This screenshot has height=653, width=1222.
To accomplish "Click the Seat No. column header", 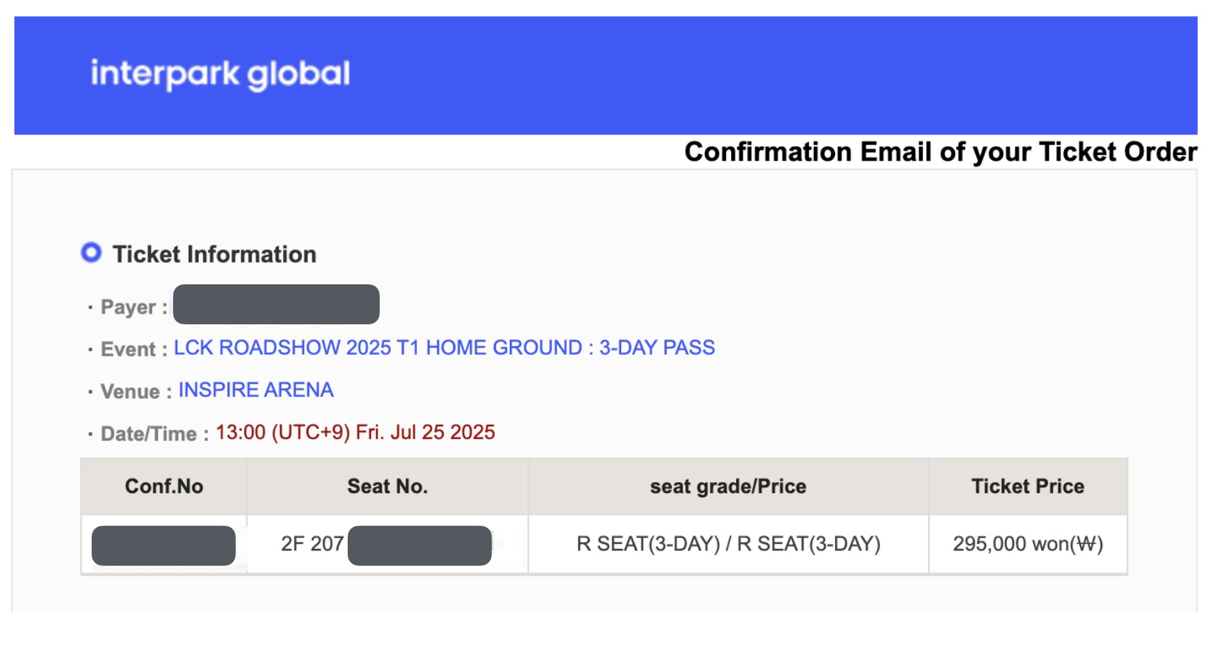I will click(387, 486).
